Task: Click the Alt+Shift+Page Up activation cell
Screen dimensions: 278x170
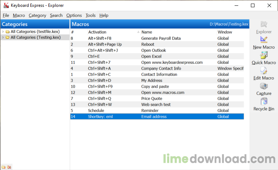Action: tap(105, 44)
